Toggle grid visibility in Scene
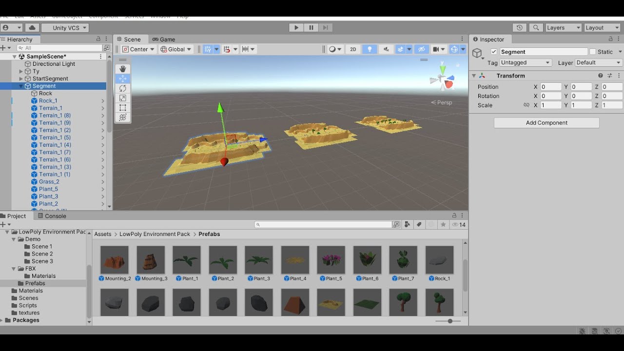The width and height of the screenshot is (624, 351). point(208,49)
